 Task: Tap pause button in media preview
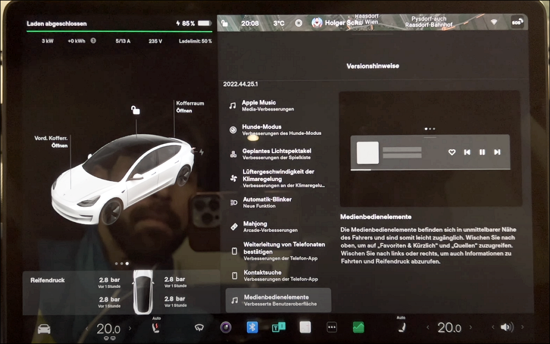coord(482,152)
